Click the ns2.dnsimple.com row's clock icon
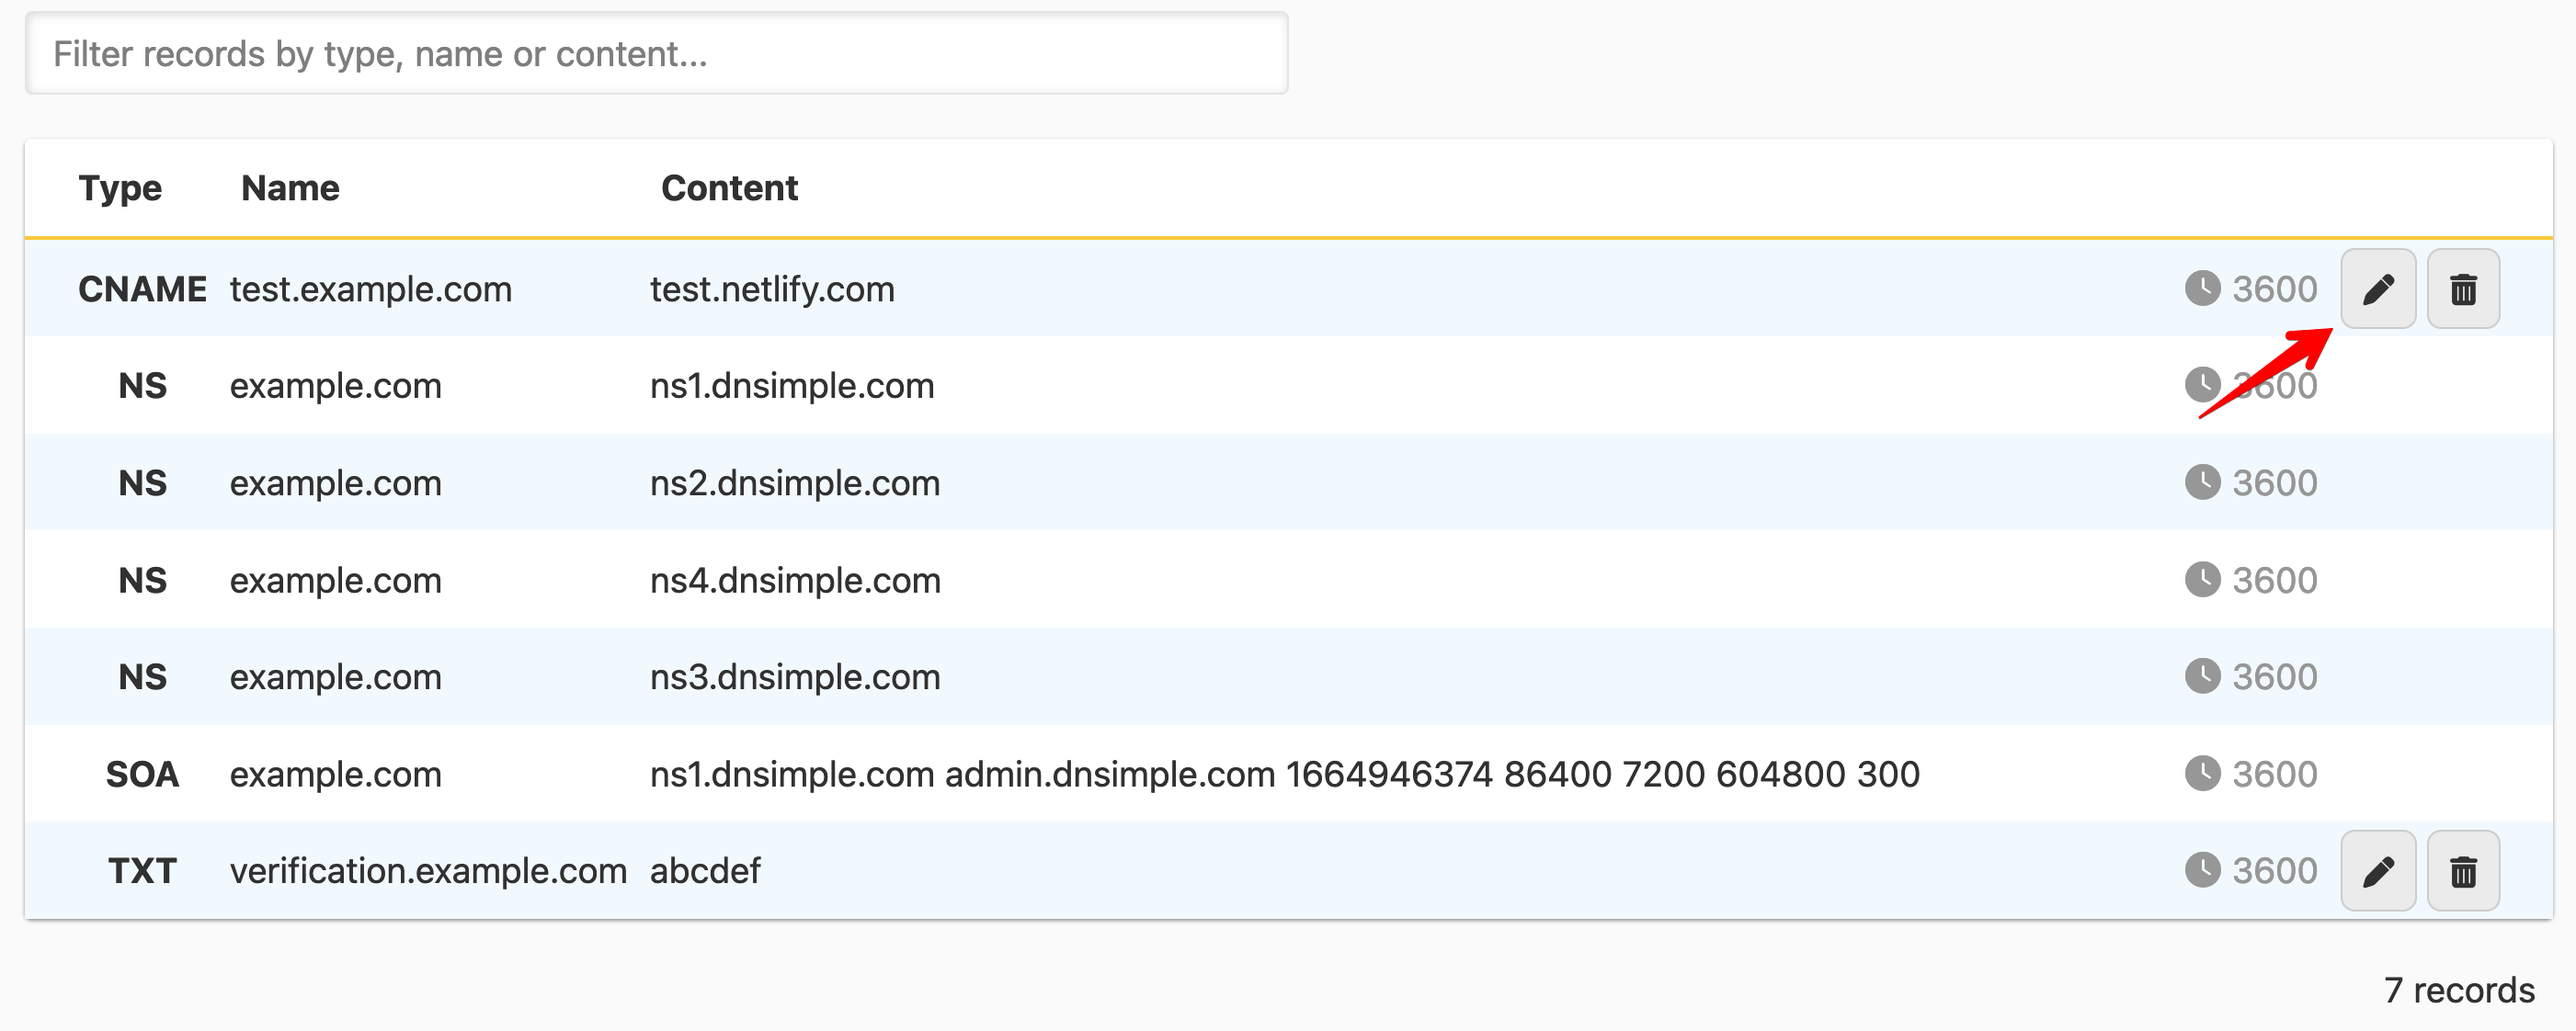 coord(2202,482)
